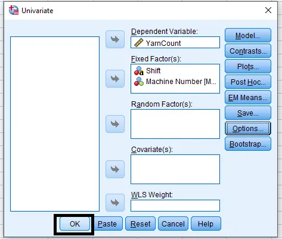Click the arrow button beside WLS Weight

click(115, 203)
